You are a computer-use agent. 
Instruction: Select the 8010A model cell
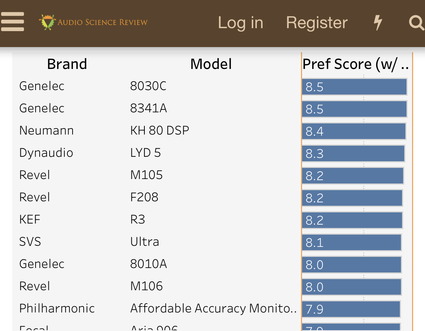coord(148,264)
